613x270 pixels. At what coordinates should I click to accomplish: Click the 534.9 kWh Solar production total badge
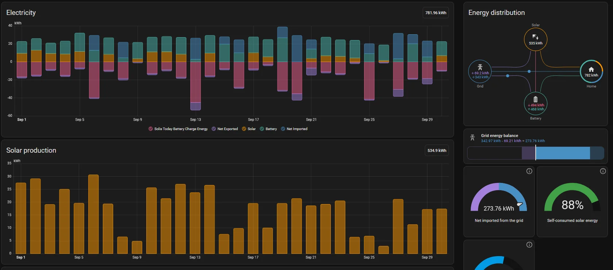437,150
